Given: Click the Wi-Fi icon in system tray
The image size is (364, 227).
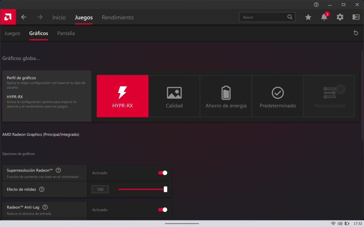Looking at the screenshot, I should click(x=333, y=224).
